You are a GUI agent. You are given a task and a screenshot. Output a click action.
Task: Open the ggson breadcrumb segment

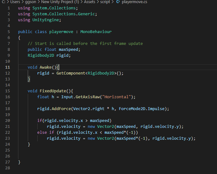click(31, 2)
